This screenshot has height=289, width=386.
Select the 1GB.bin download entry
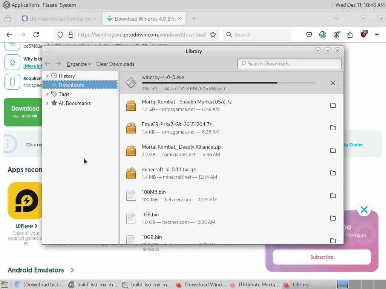[x=231, y=218]
